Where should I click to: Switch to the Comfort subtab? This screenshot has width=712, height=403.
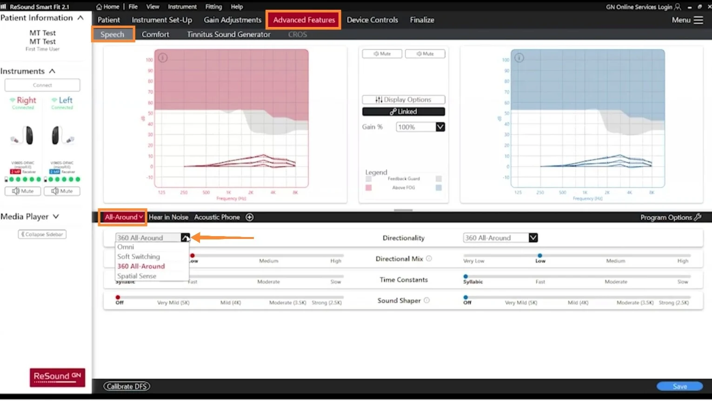tap(155, 34)
